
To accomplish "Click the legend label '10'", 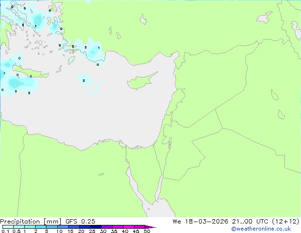I will (x=59, y=231).
